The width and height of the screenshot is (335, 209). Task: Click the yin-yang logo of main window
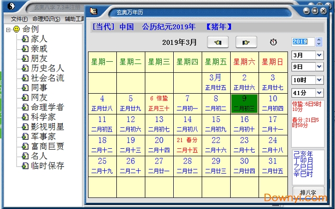click(x=11, y=6)
